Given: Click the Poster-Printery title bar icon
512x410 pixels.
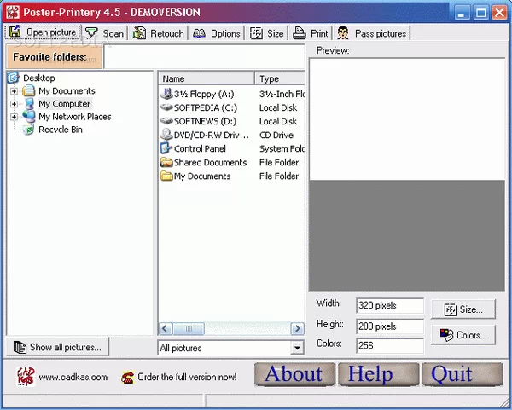Looking at the screenshot, I should [x=13, y=13].
